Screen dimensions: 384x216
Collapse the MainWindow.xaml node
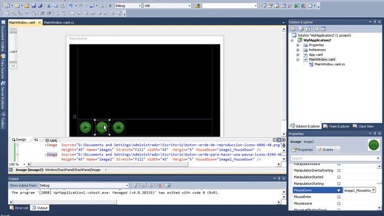(298, 59)
